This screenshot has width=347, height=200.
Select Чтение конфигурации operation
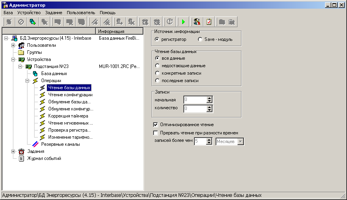[70, 95]
